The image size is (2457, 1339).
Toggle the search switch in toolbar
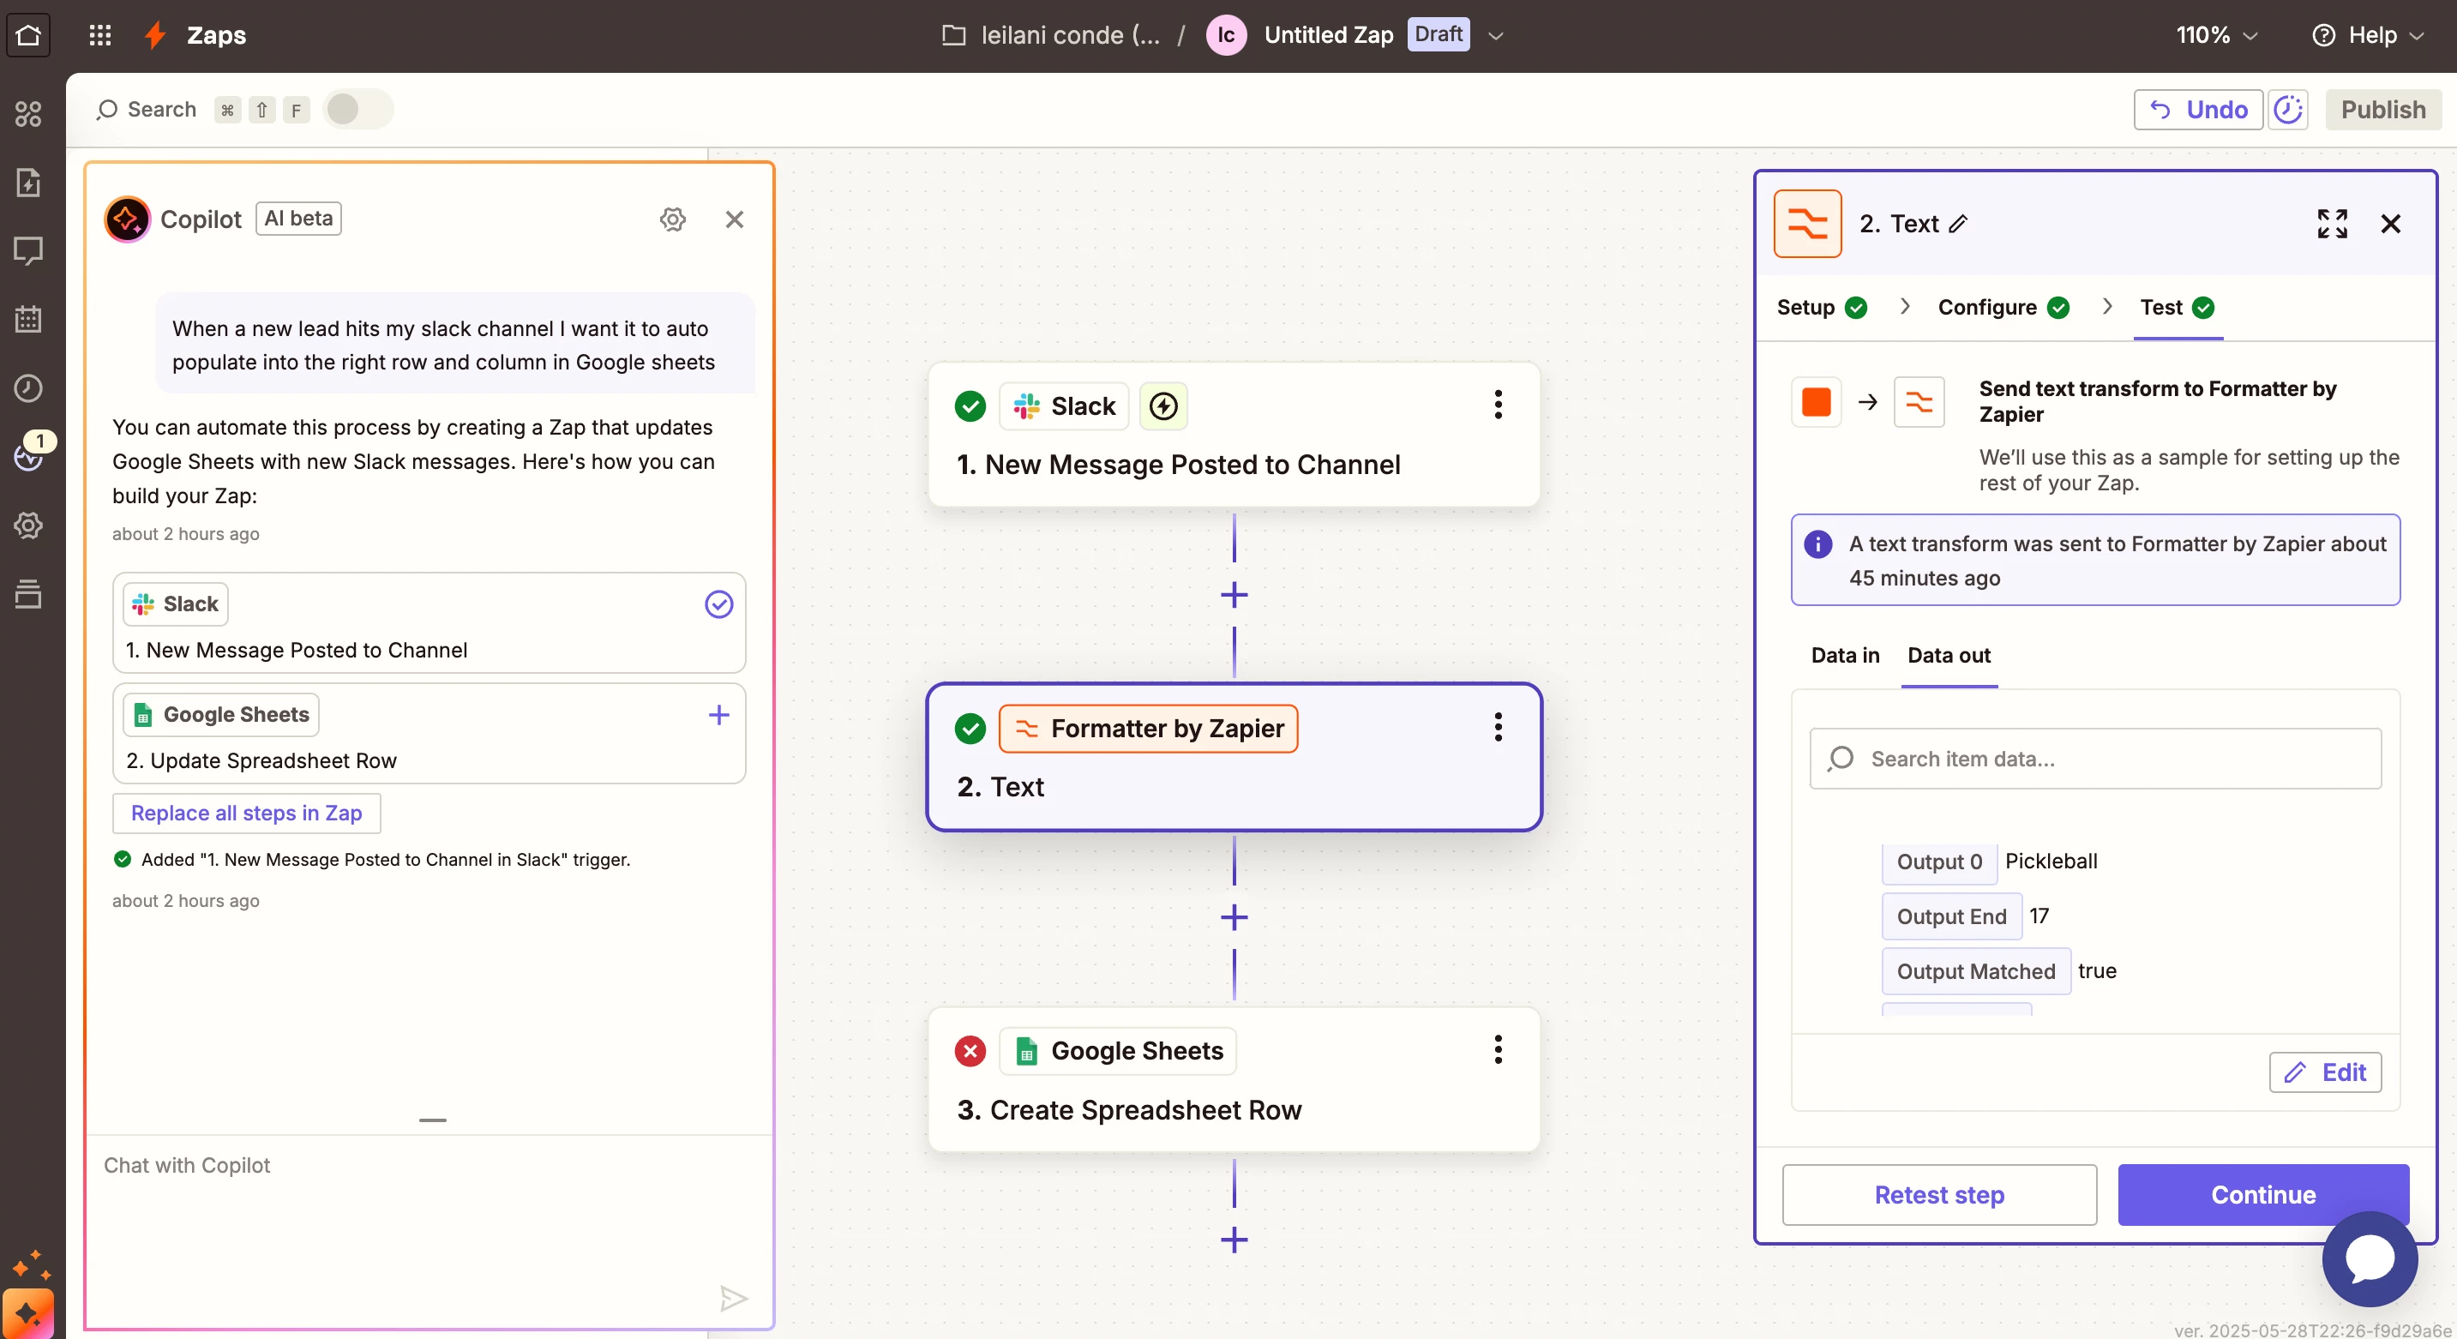pyautogui.click(x=357, y=110)
